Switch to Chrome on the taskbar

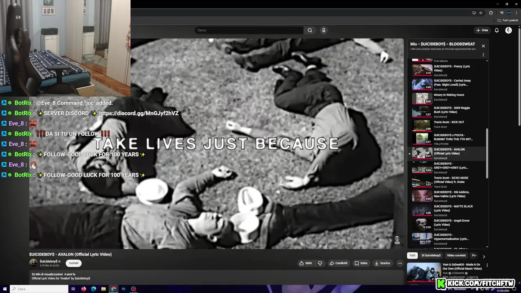(x=114, y=289)
